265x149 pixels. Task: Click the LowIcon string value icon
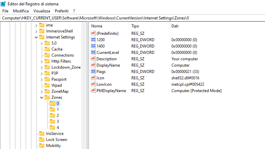(93, 84)
